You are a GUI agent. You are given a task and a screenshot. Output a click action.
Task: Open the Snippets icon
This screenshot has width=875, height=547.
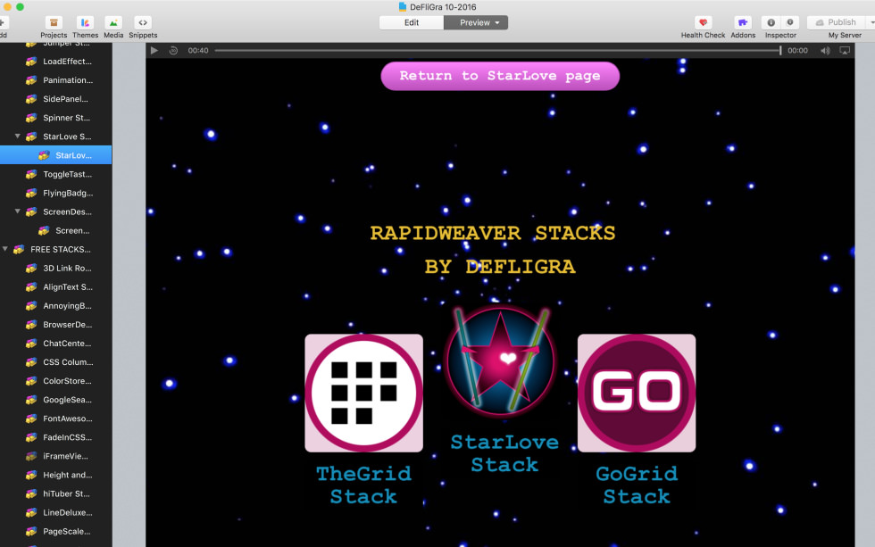[143, 23]
